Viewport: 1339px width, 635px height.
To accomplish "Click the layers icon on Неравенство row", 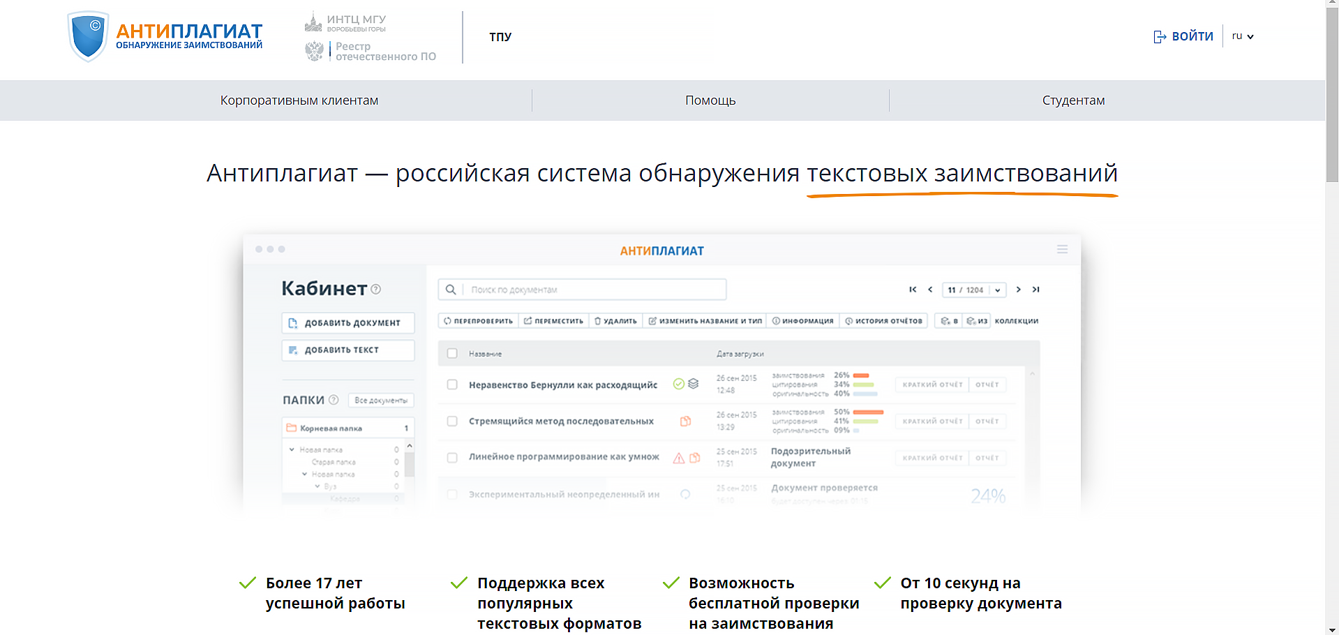I will click(x=693, y=384).
